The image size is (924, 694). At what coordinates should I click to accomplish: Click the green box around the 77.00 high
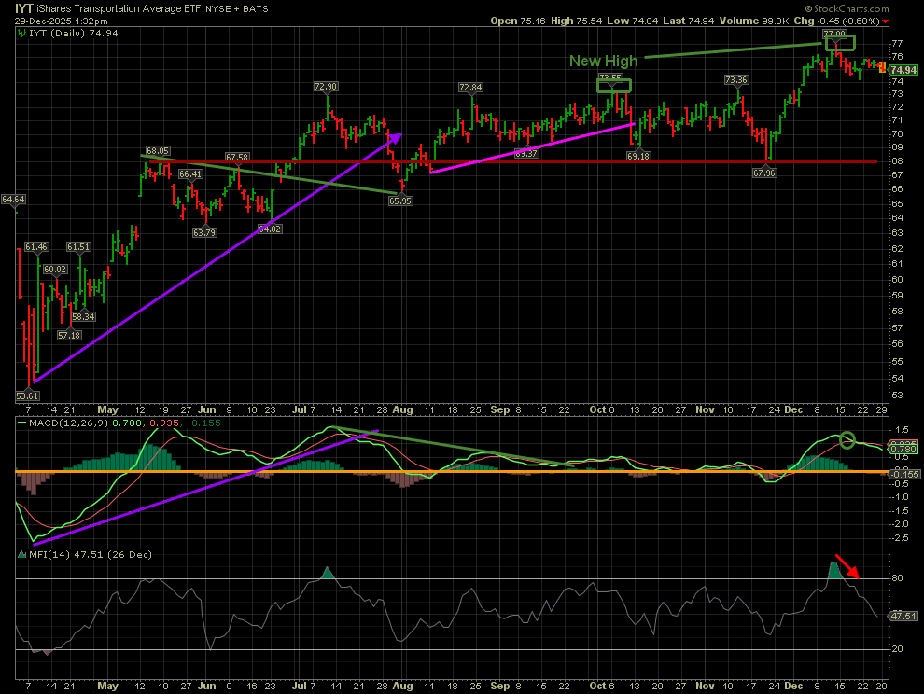840,42
